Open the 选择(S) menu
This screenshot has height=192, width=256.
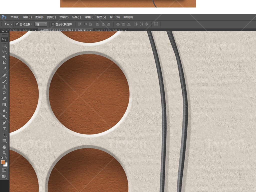click(x=76, y=17)
